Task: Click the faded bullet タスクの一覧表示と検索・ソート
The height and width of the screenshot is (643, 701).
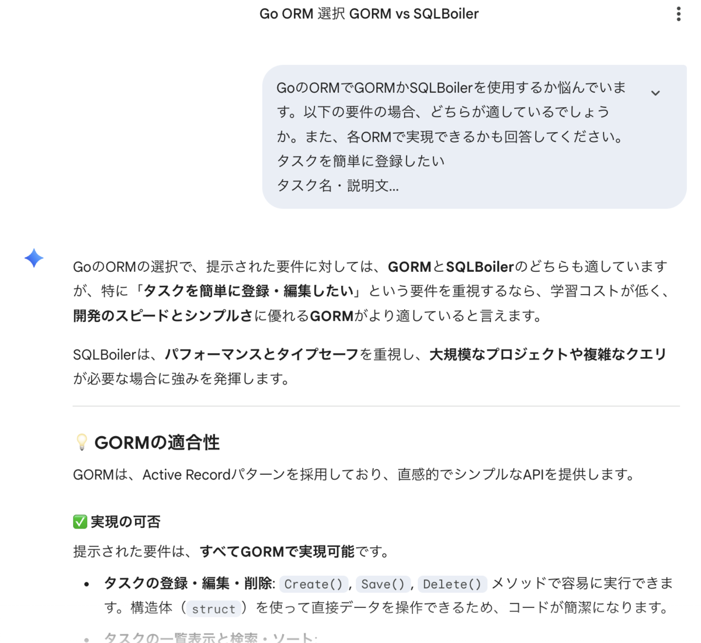Action: (x=210, y=638)
